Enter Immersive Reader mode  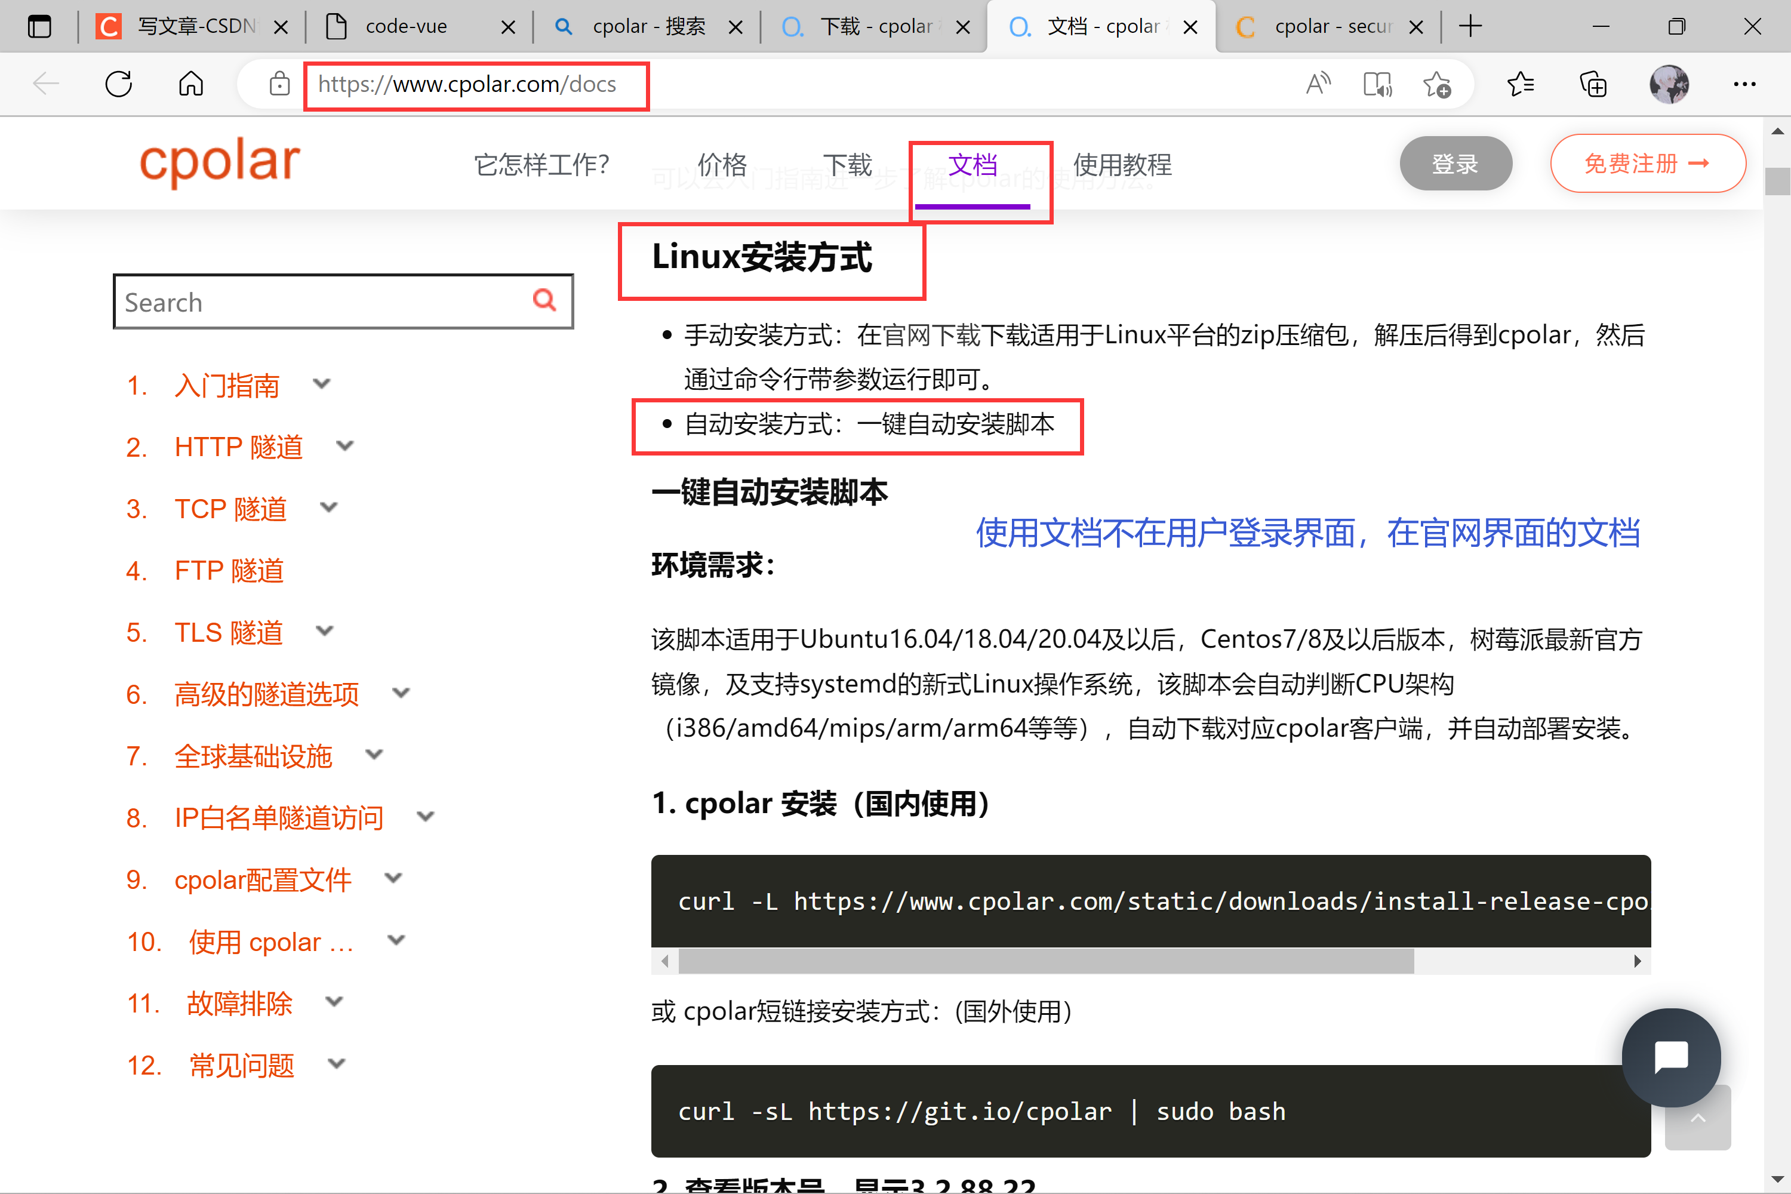coord(1378,84)
